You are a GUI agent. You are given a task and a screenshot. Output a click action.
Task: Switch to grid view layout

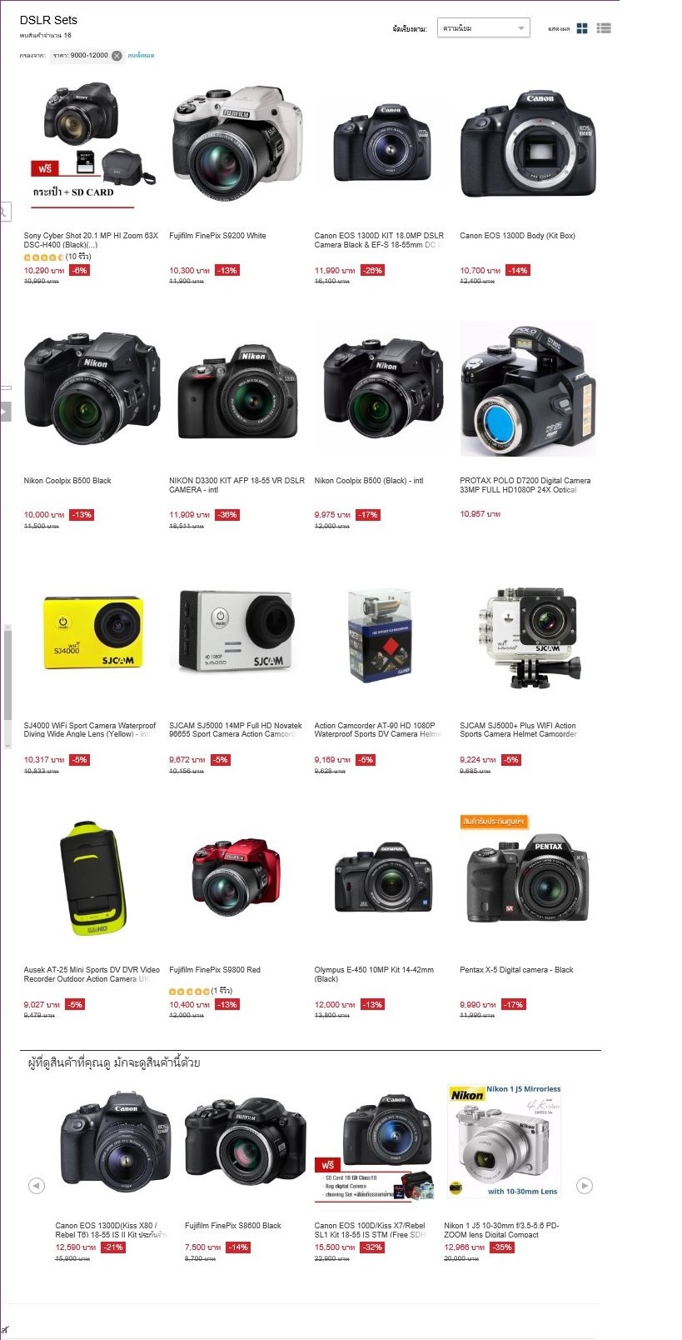(x=582, y=28)
